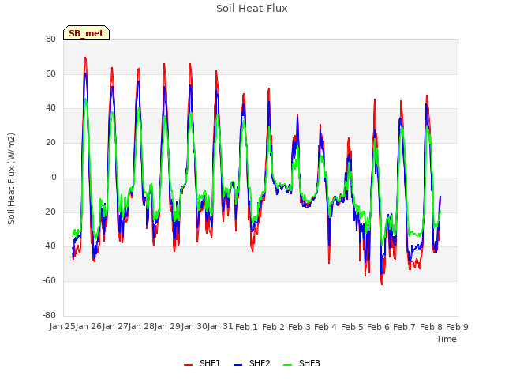
Task: Click the Feb 8 x-axis label
Action: pos(431,327)
